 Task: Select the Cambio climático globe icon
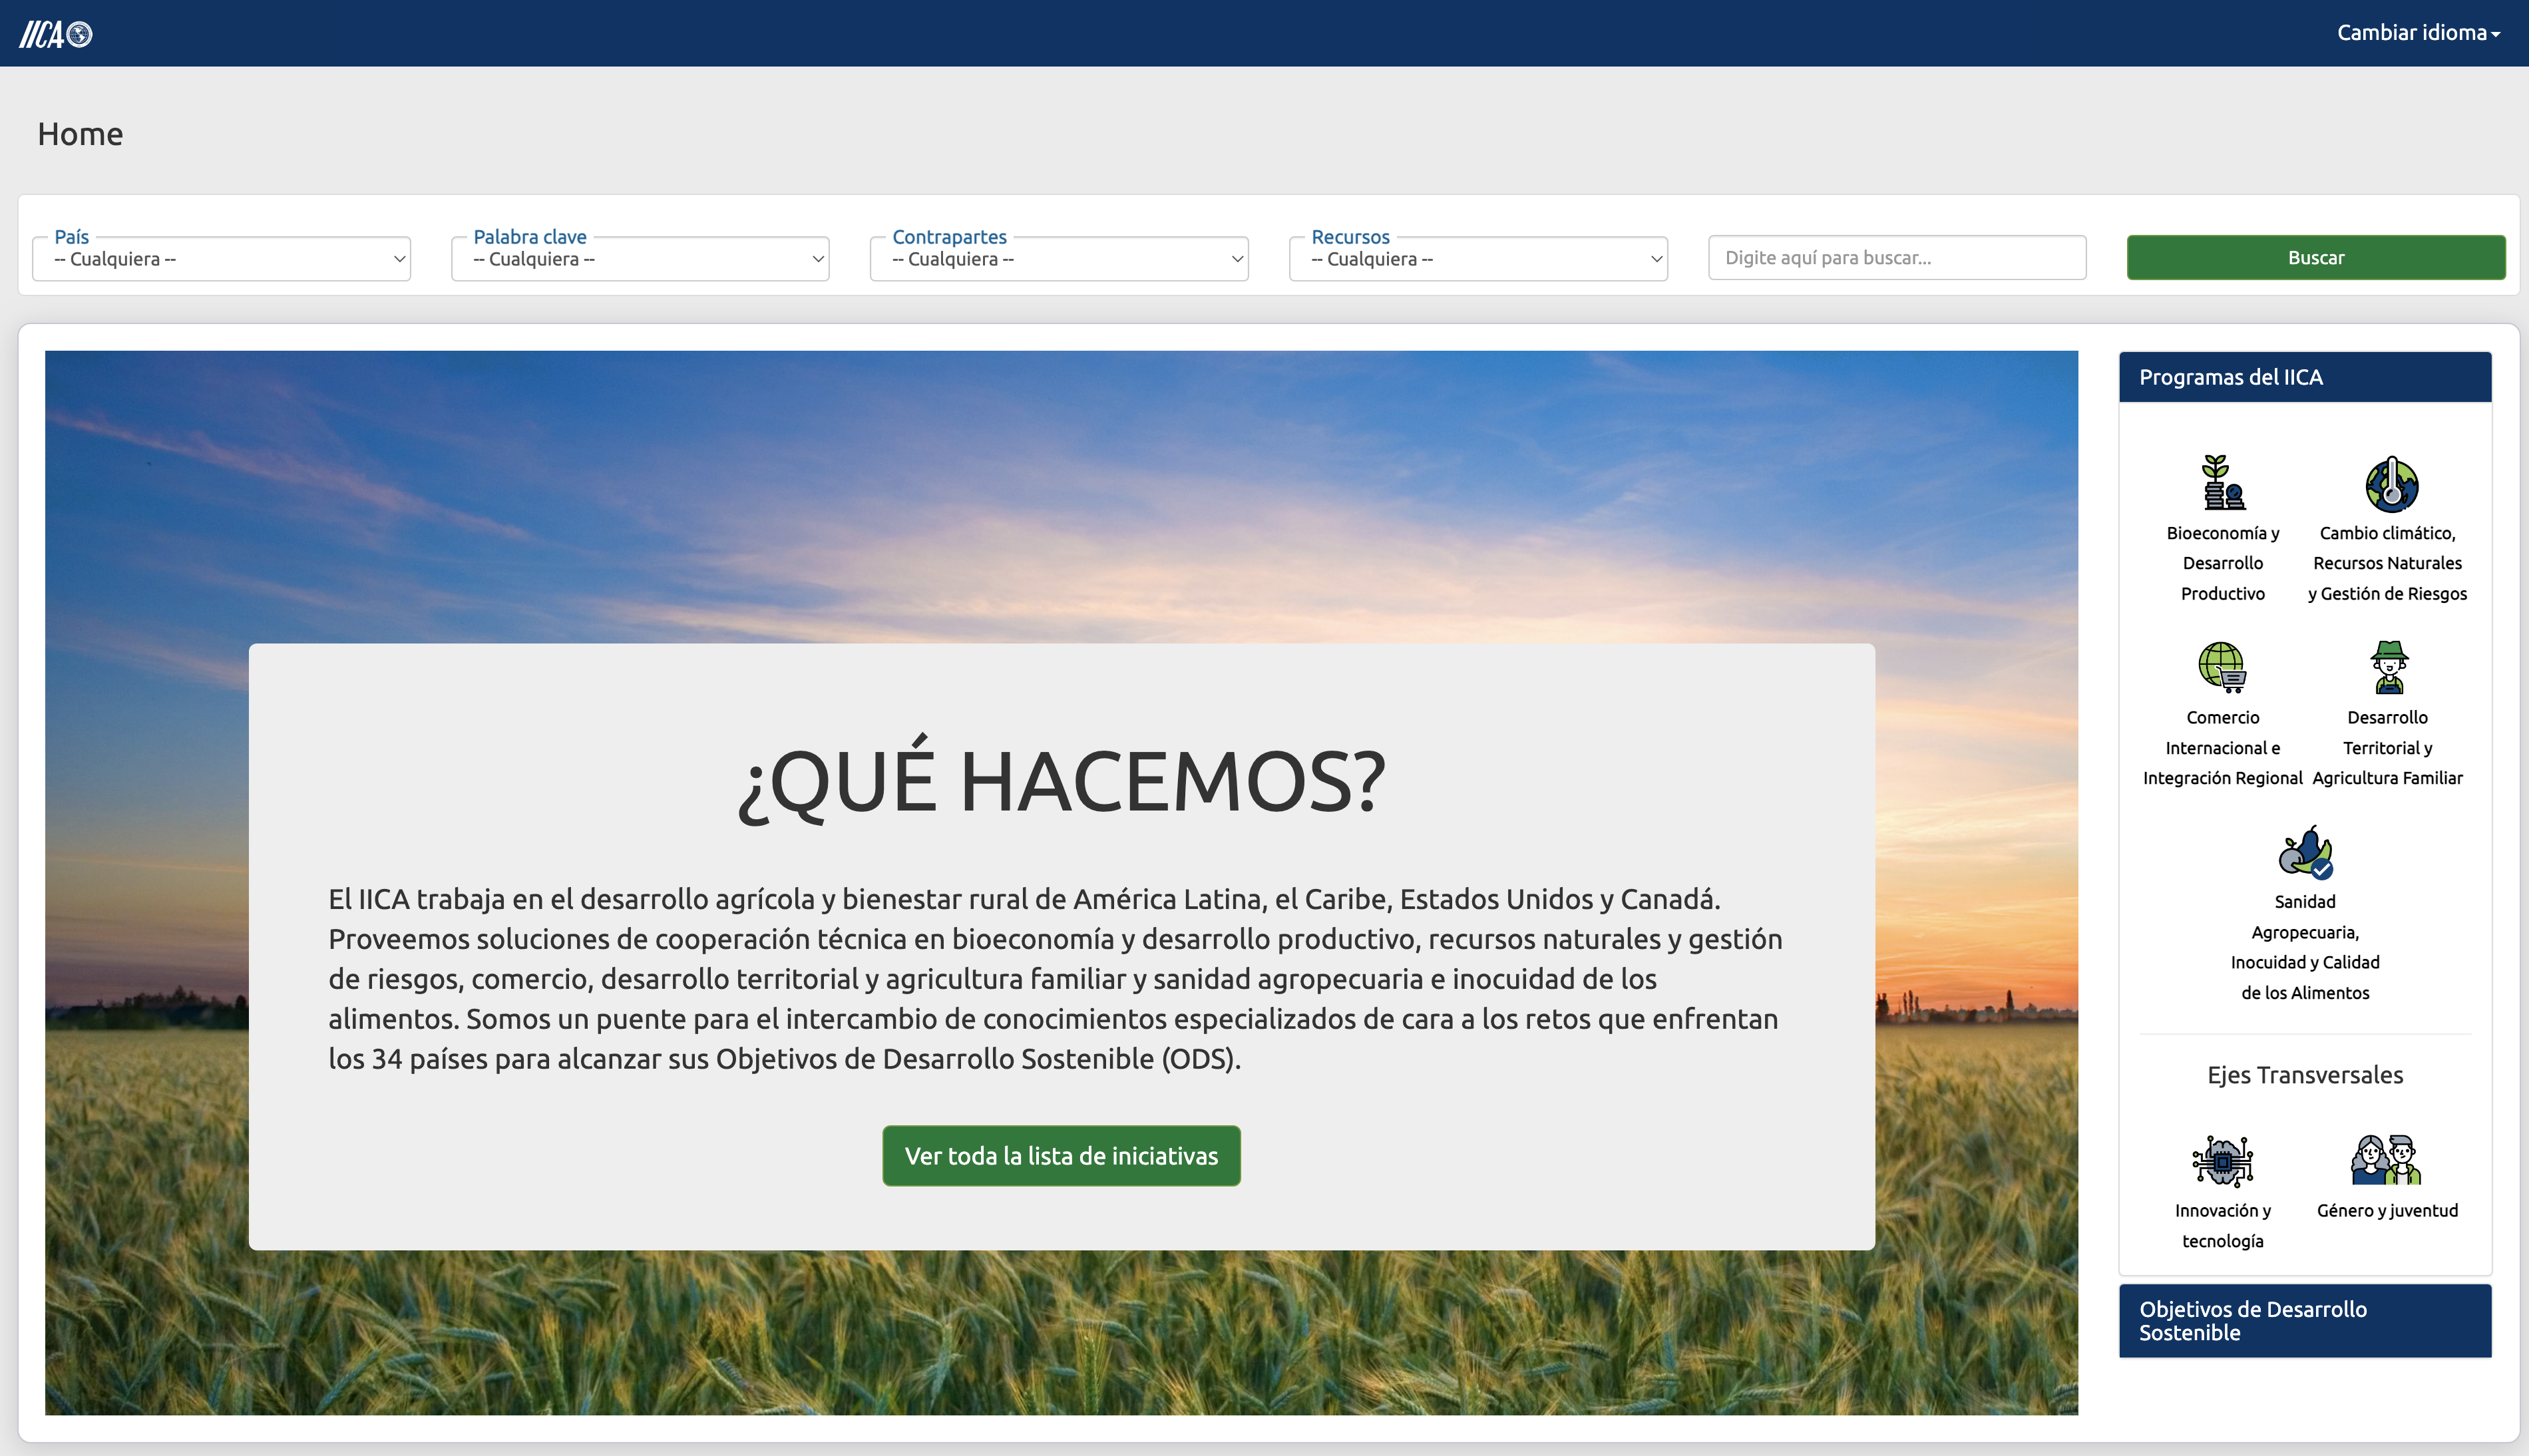click(x=2390, y=484)
